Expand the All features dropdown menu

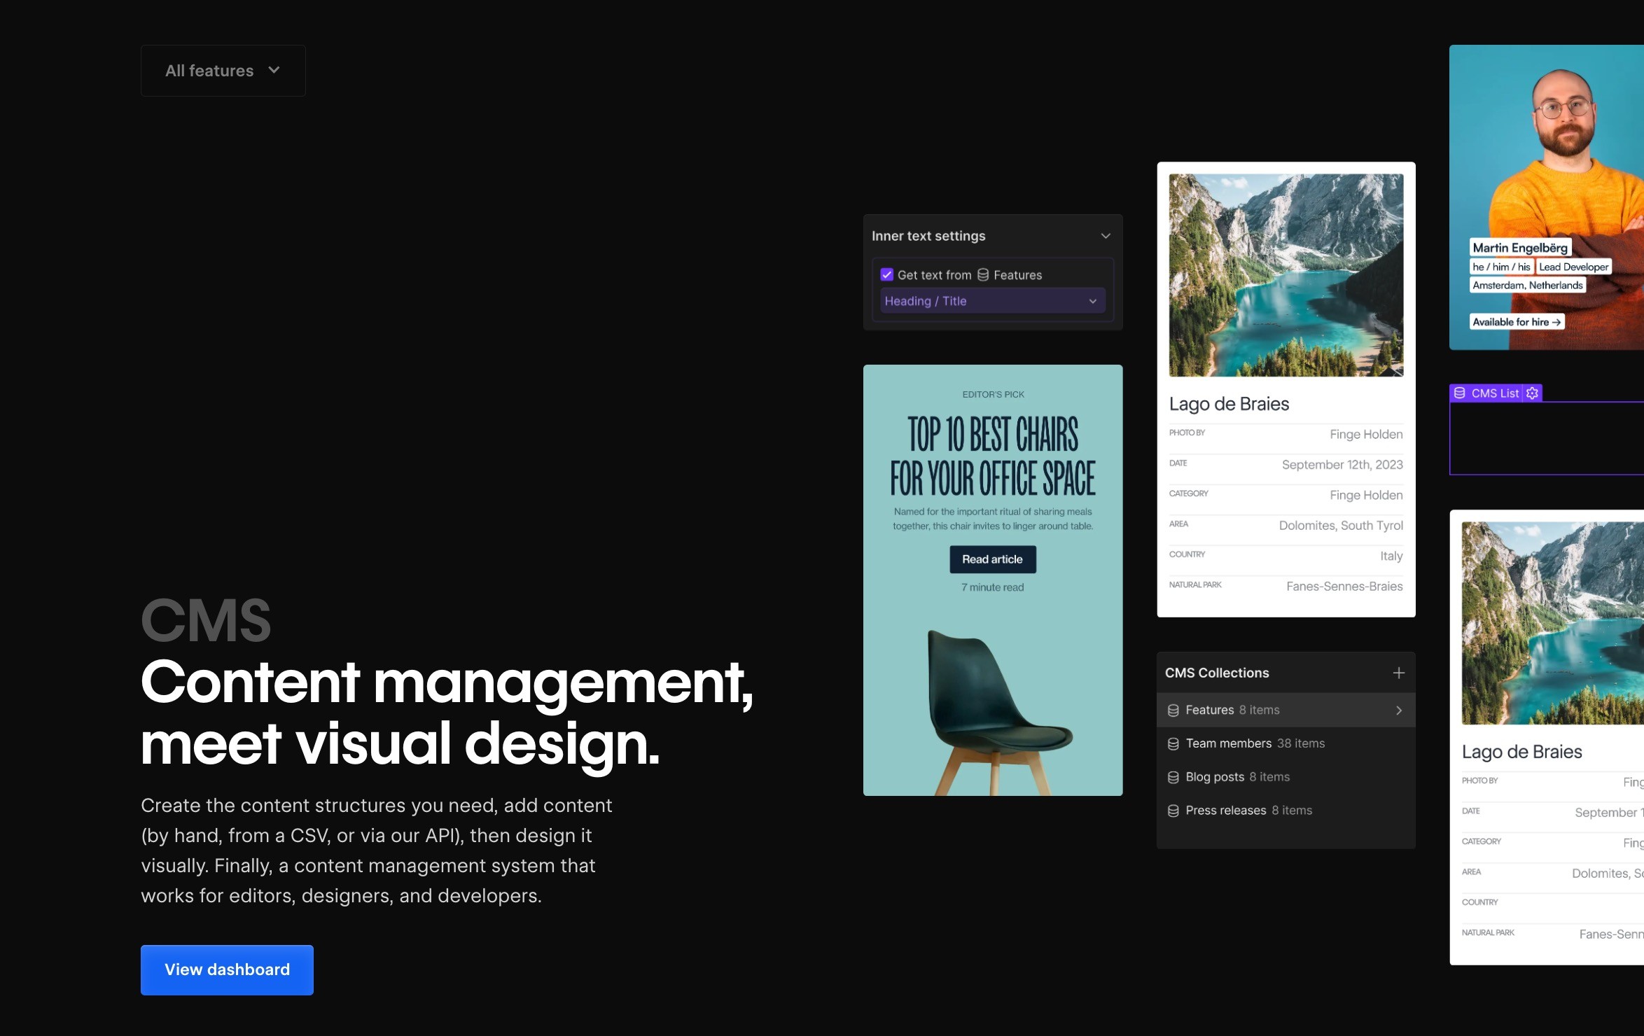pyautogui.click(x=222, y=71)
